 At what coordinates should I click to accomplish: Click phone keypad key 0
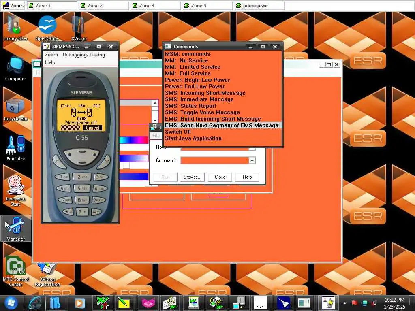tap(81, 211)
